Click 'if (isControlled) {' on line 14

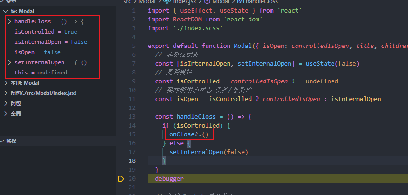pos(196,126)
